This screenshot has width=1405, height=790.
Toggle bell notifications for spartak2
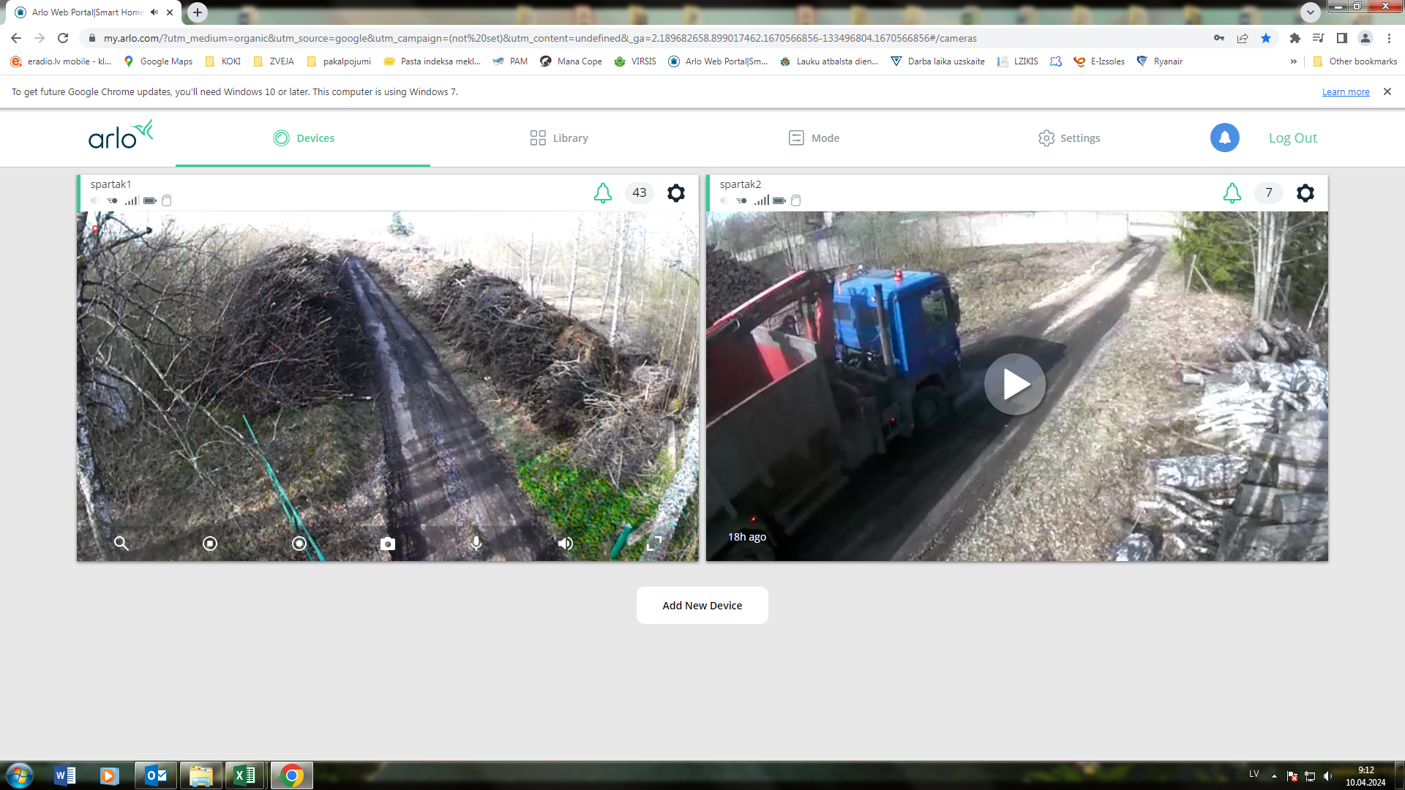1232,193
